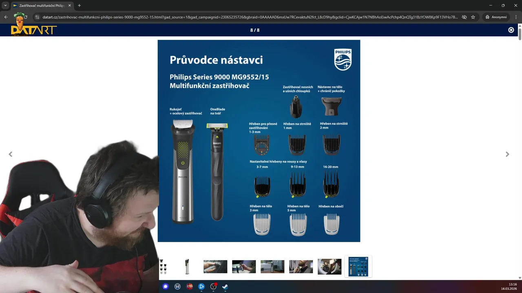The width and height of the screenshot is (522, 293).
Task: Select the thumbnail of trimmer on bathroom shelf
Action: [272, 267]
